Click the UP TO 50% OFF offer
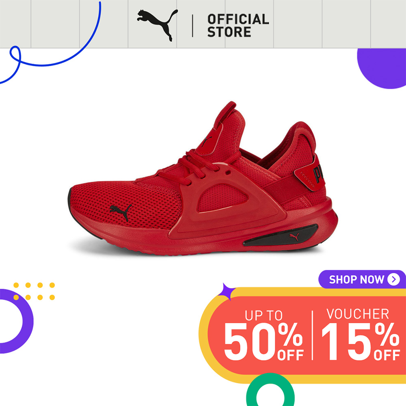 click(x=263, y=335)
